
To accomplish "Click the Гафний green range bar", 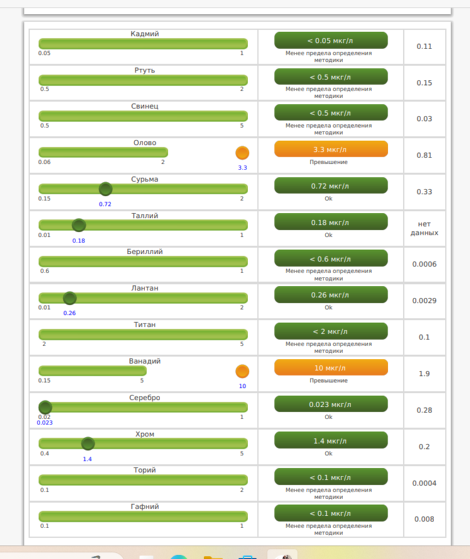I will click(143, 516).
